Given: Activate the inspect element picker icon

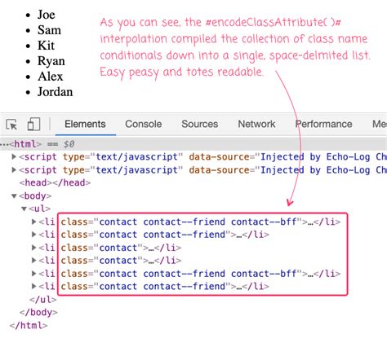Looking at the screenshot, I should (11, 125).
